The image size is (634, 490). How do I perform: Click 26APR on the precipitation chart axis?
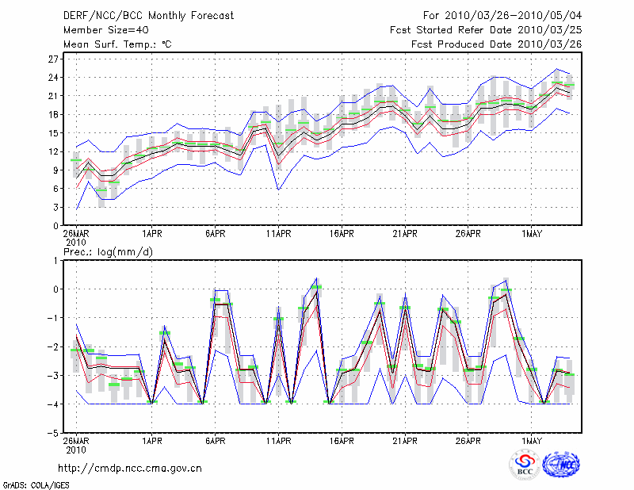[x=468, y=441]
